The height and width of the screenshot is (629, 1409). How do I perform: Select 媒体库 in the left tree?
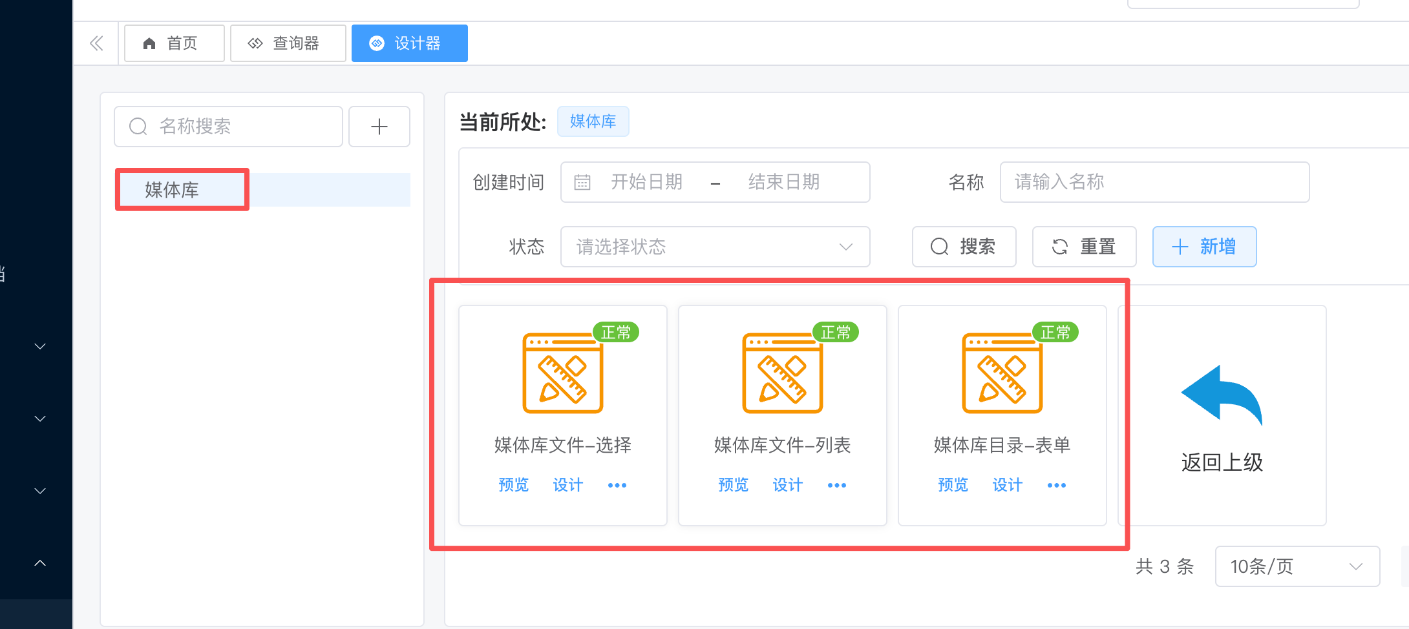coord(172,190)
